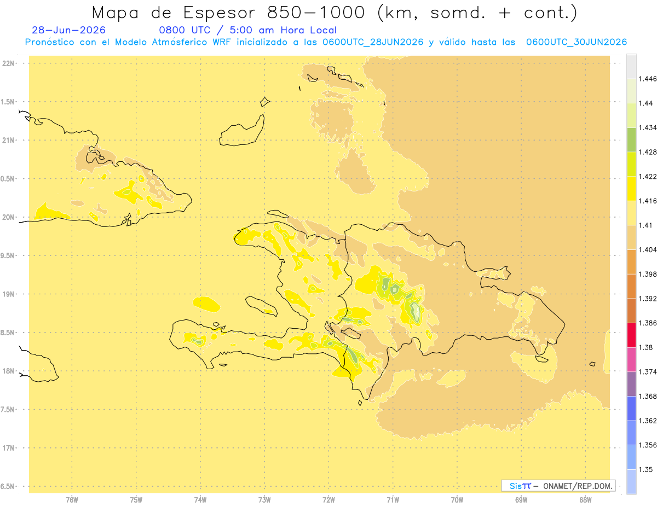This screenshot has height=507, width=657.
Task: Click the '74W' longitude label
Action: [x=200, y=500]
